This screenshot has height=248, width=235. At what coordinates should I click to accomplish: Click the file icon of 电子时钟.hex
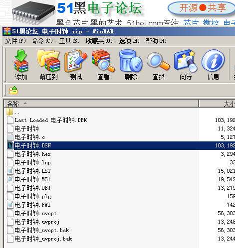pyautogui.click(x=10, y=154)
